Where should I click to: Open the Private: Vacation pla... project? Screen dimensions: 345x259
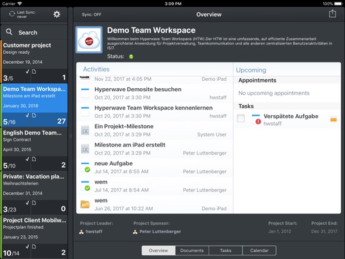pyautogui.click(x=34, y=193)
